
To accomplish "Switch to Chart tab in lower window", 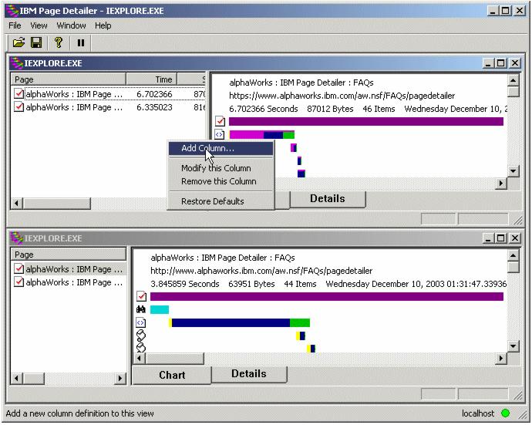I will [172, 375].
